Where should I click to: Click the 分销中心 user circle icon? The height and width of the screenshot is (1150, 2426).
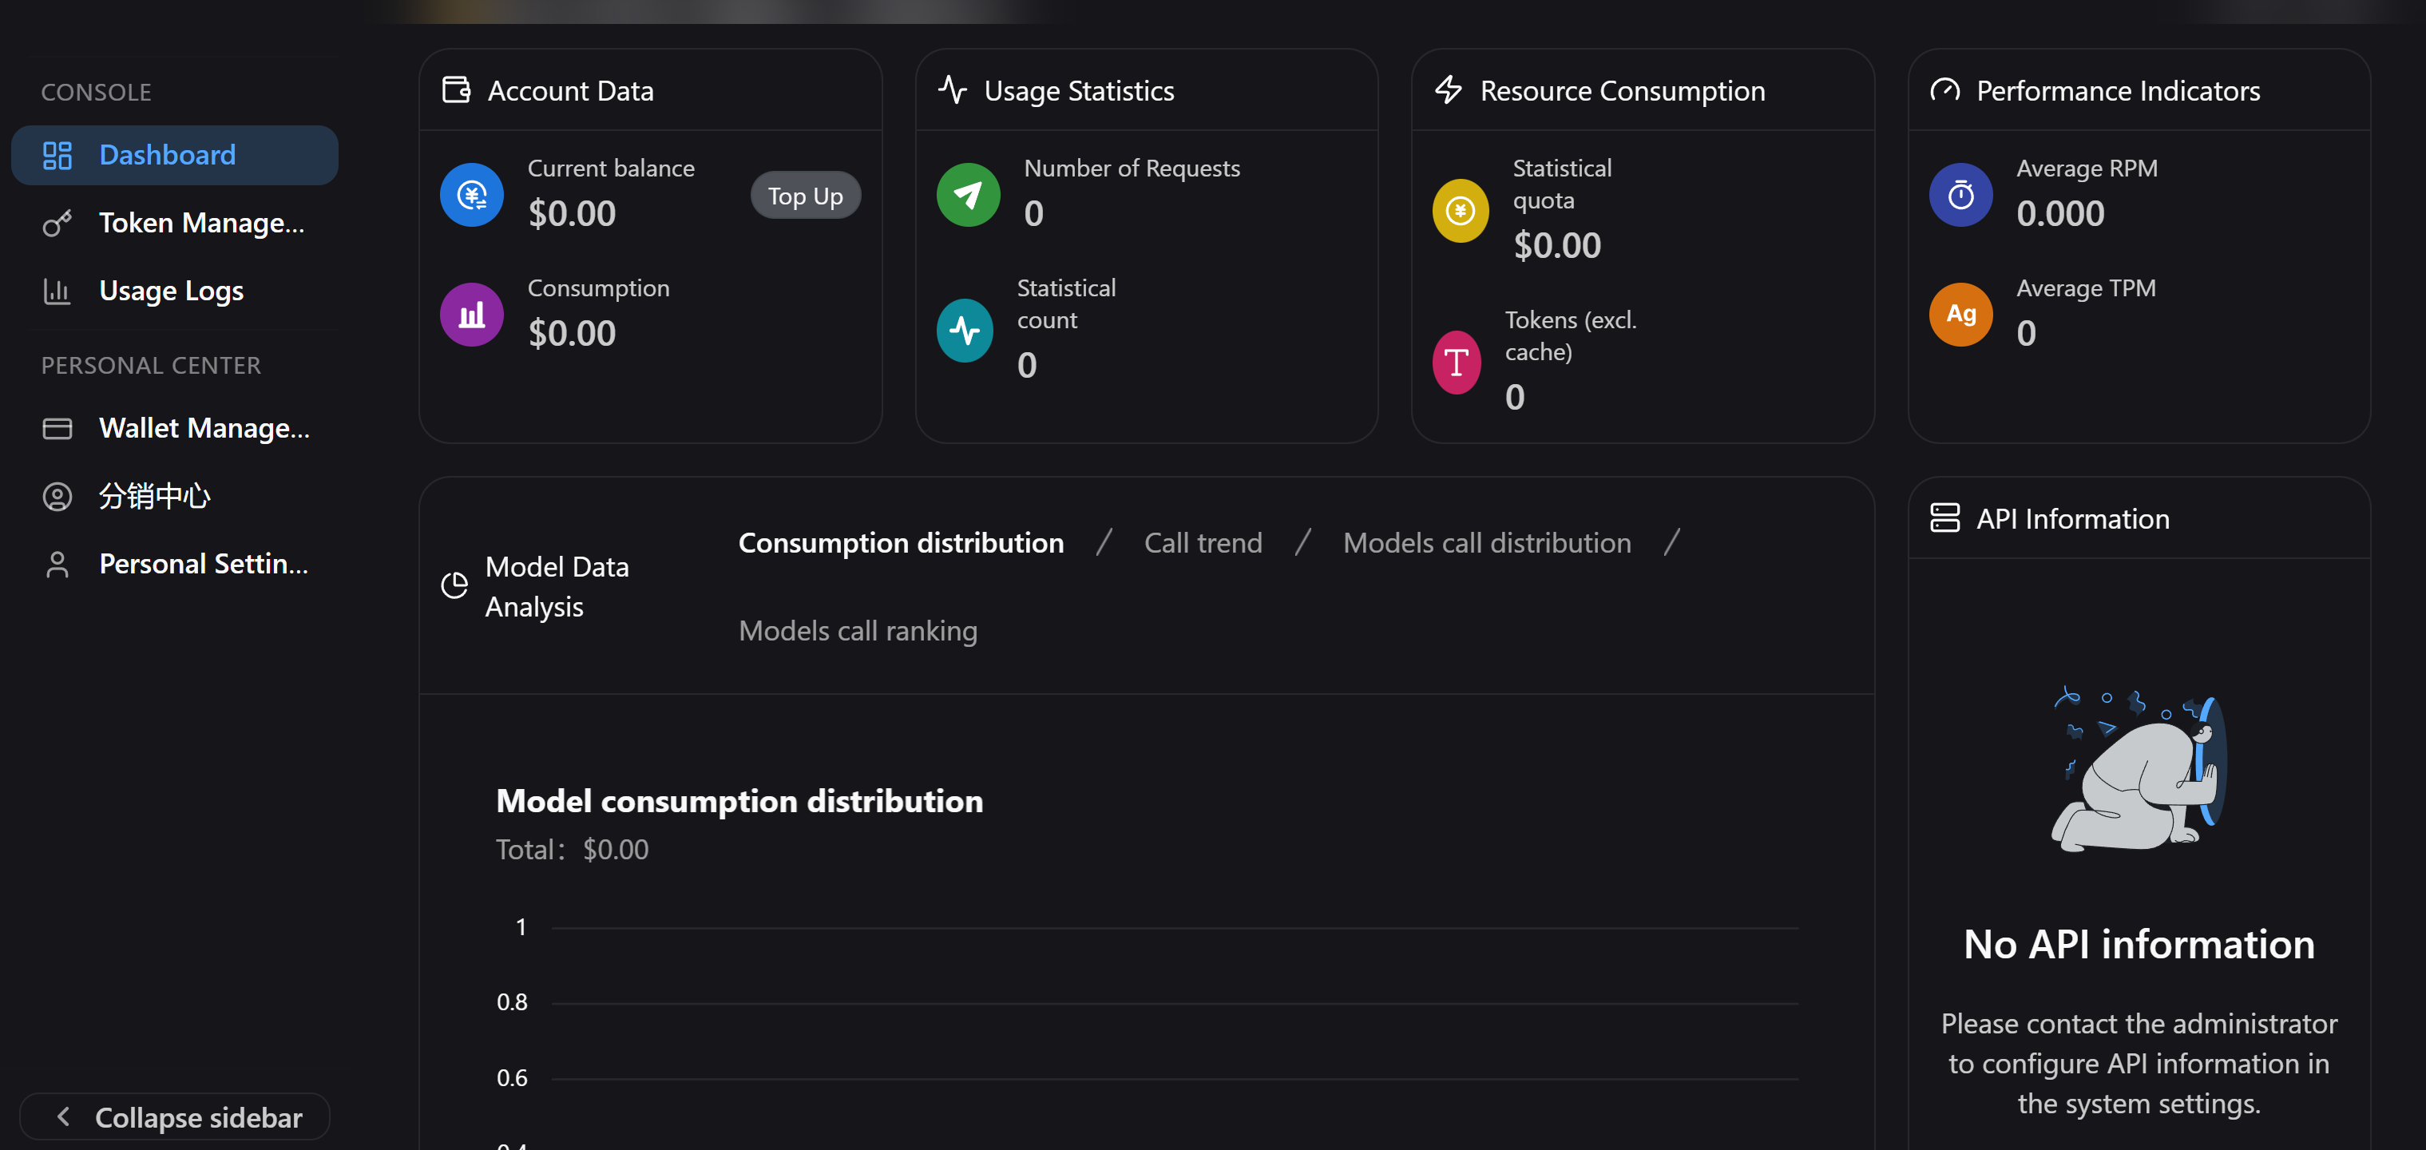click(x=57, y=498)
